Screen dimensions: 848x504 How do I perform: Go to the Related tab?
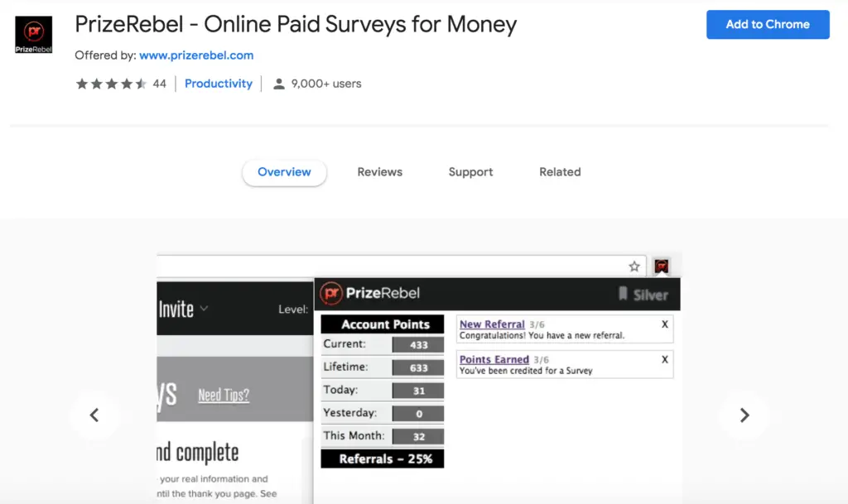coord(560,172)
